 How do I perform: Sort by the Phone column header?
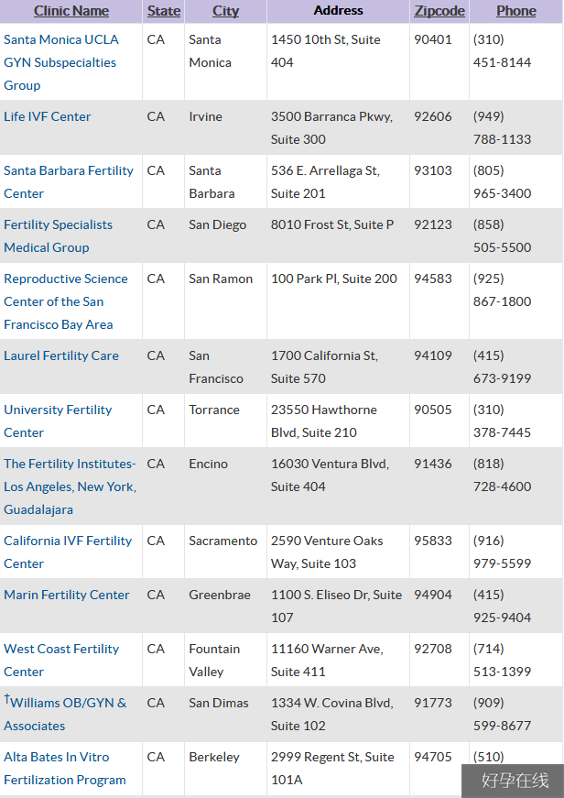click(x=516, y=11)
